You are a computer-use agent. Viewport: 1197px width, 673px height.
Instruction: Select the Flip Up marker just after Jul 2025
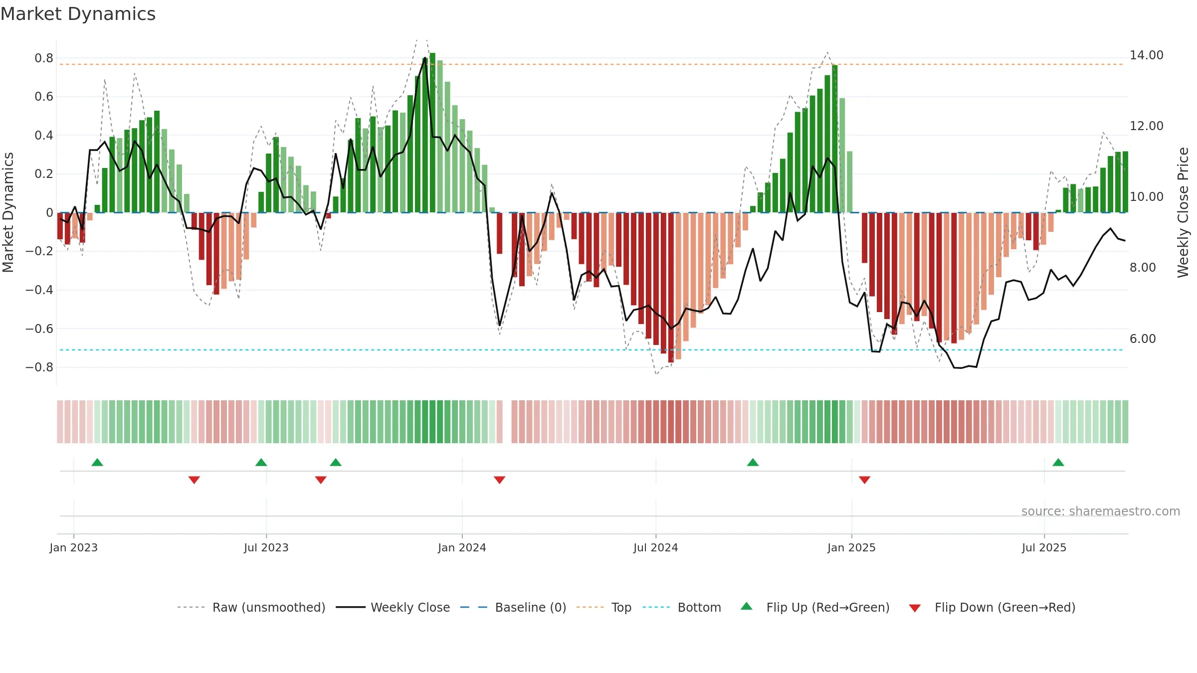tap(1058, 462)
